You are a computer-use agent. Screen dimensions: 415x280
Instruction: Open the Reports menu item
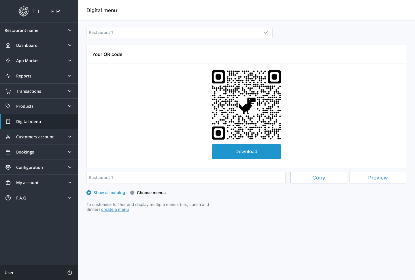[39, 76]
